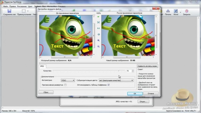Click the 100% zoom label

98,13
